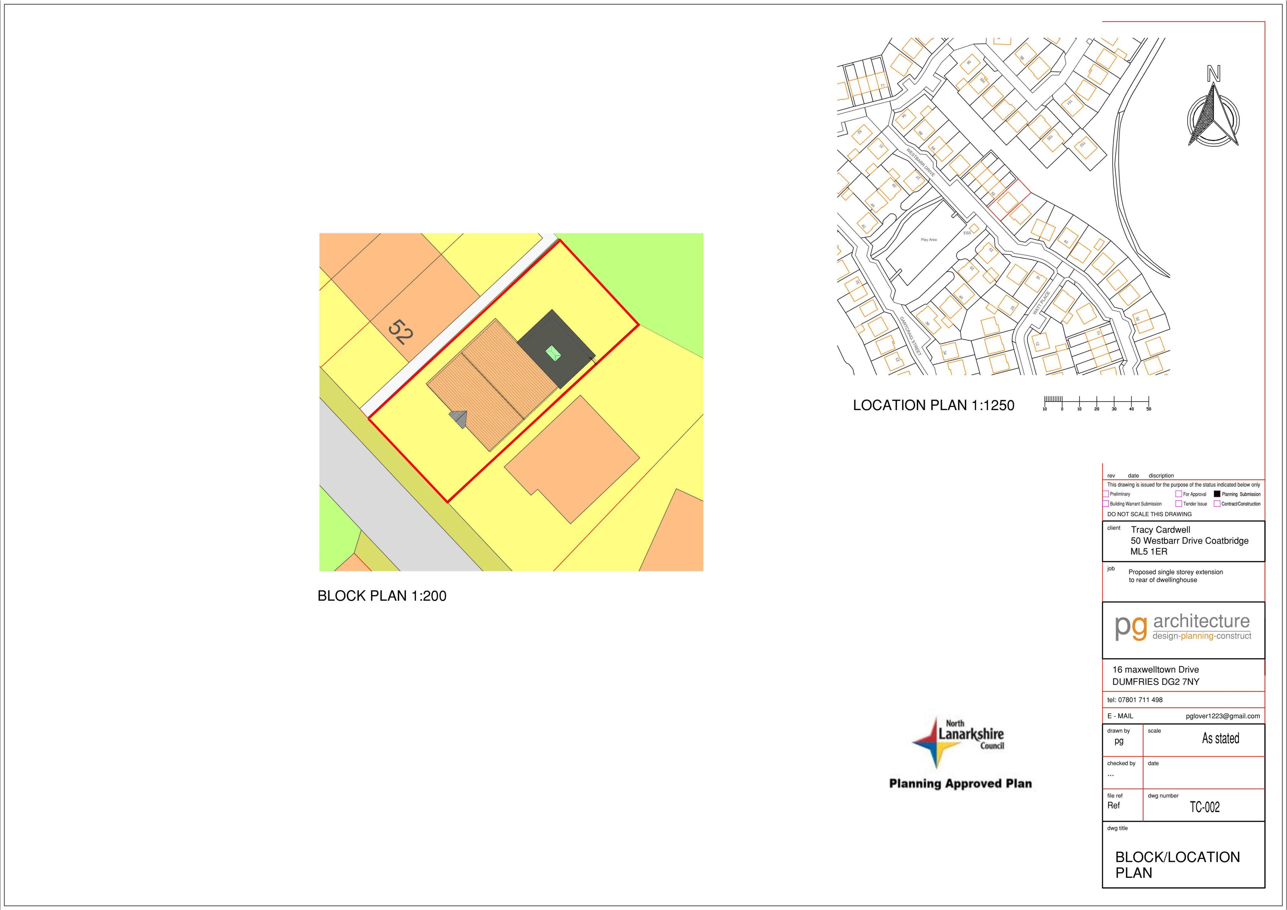Click the pg architecture logo
The width and height of the screenshot is (1287, 910).
click(x=1183, y=628)
